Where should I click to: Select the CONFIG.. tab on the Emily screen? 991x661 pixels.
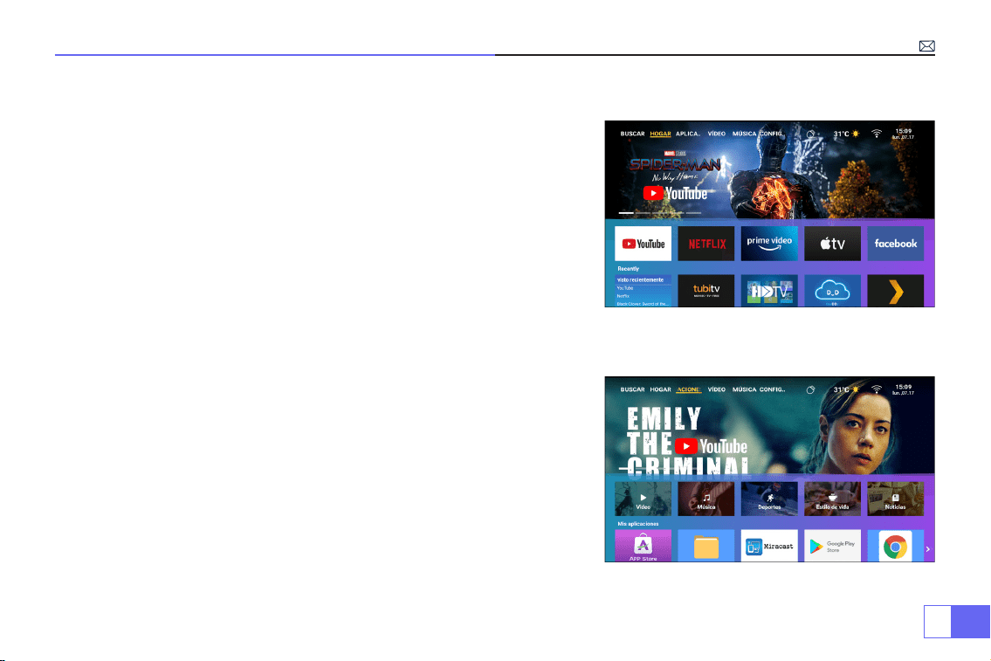[x=772, y=389]
